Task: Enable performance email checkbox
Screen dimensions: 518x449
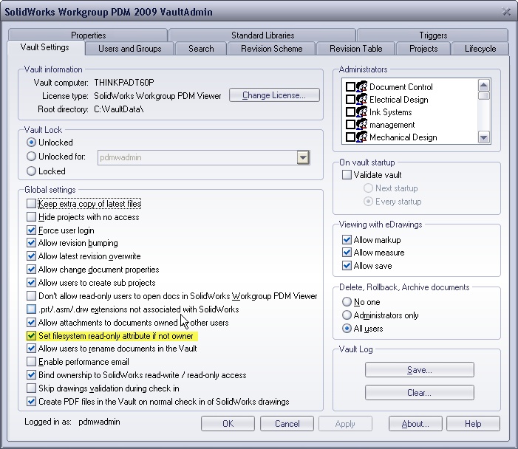Action: point(31,362)
